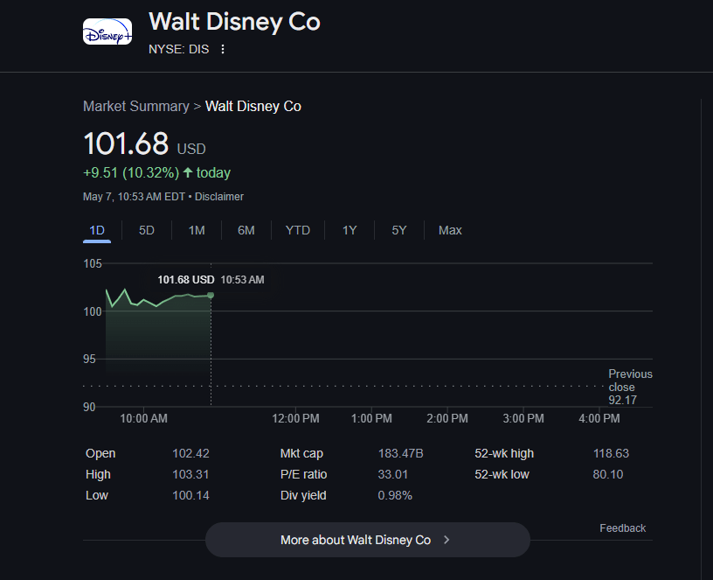
Task: Click the NYSE: DIS ticker text
Action: [179, 49]
